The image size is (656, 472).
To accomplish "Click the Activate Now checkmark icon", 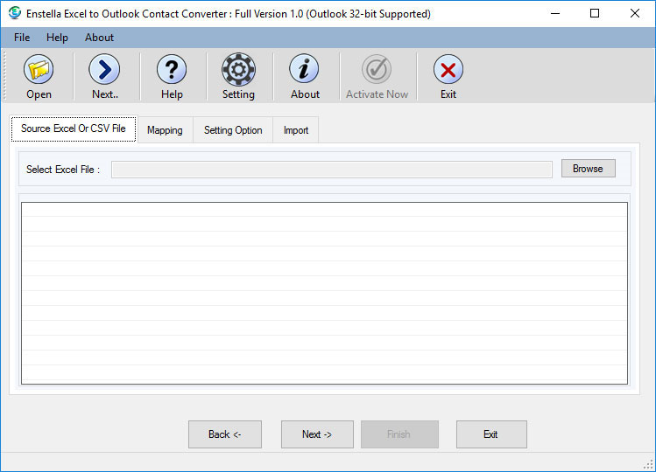I will [377, 69].
